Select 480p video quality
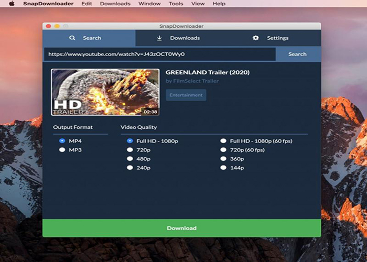Screen dimensions: 367x262 click(x=129, y=159)
